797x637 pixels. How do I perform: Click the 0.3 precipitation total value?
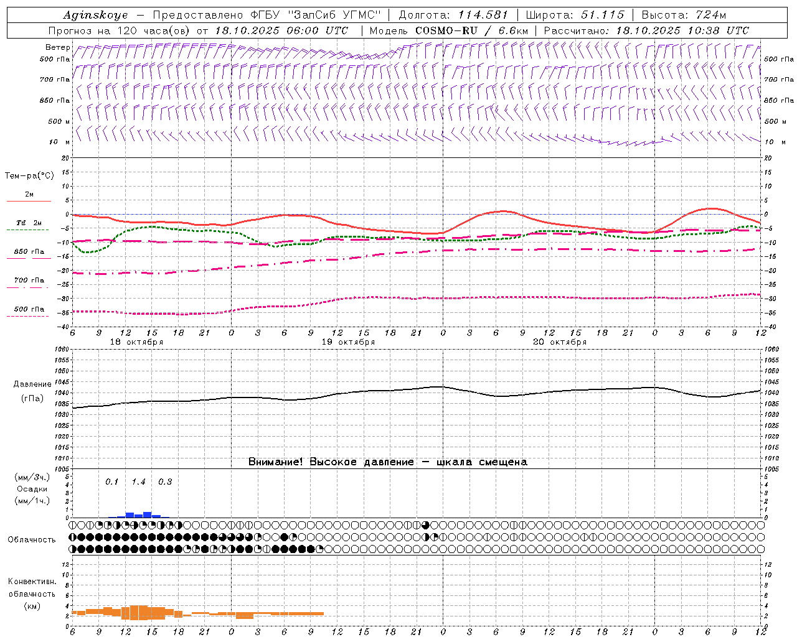pyautogui.click(x=164, y=481)
